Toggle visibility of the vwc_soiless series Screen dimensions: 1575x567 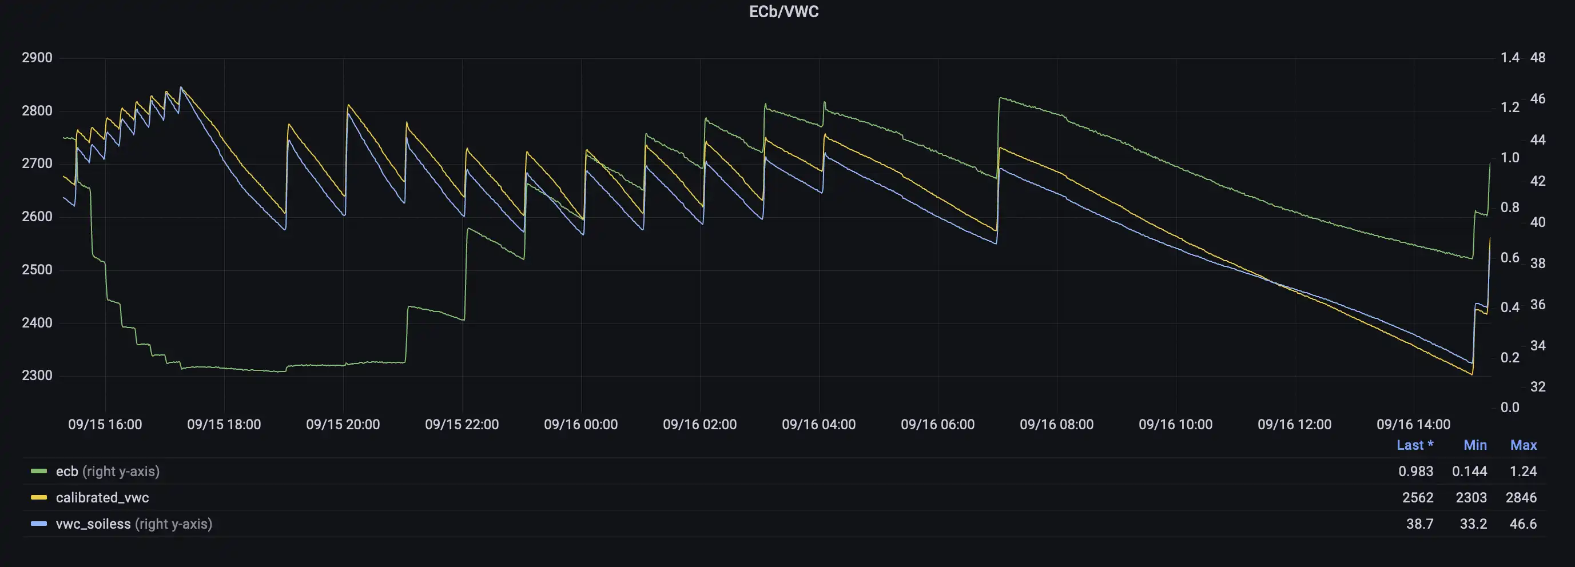pos(92,524)
